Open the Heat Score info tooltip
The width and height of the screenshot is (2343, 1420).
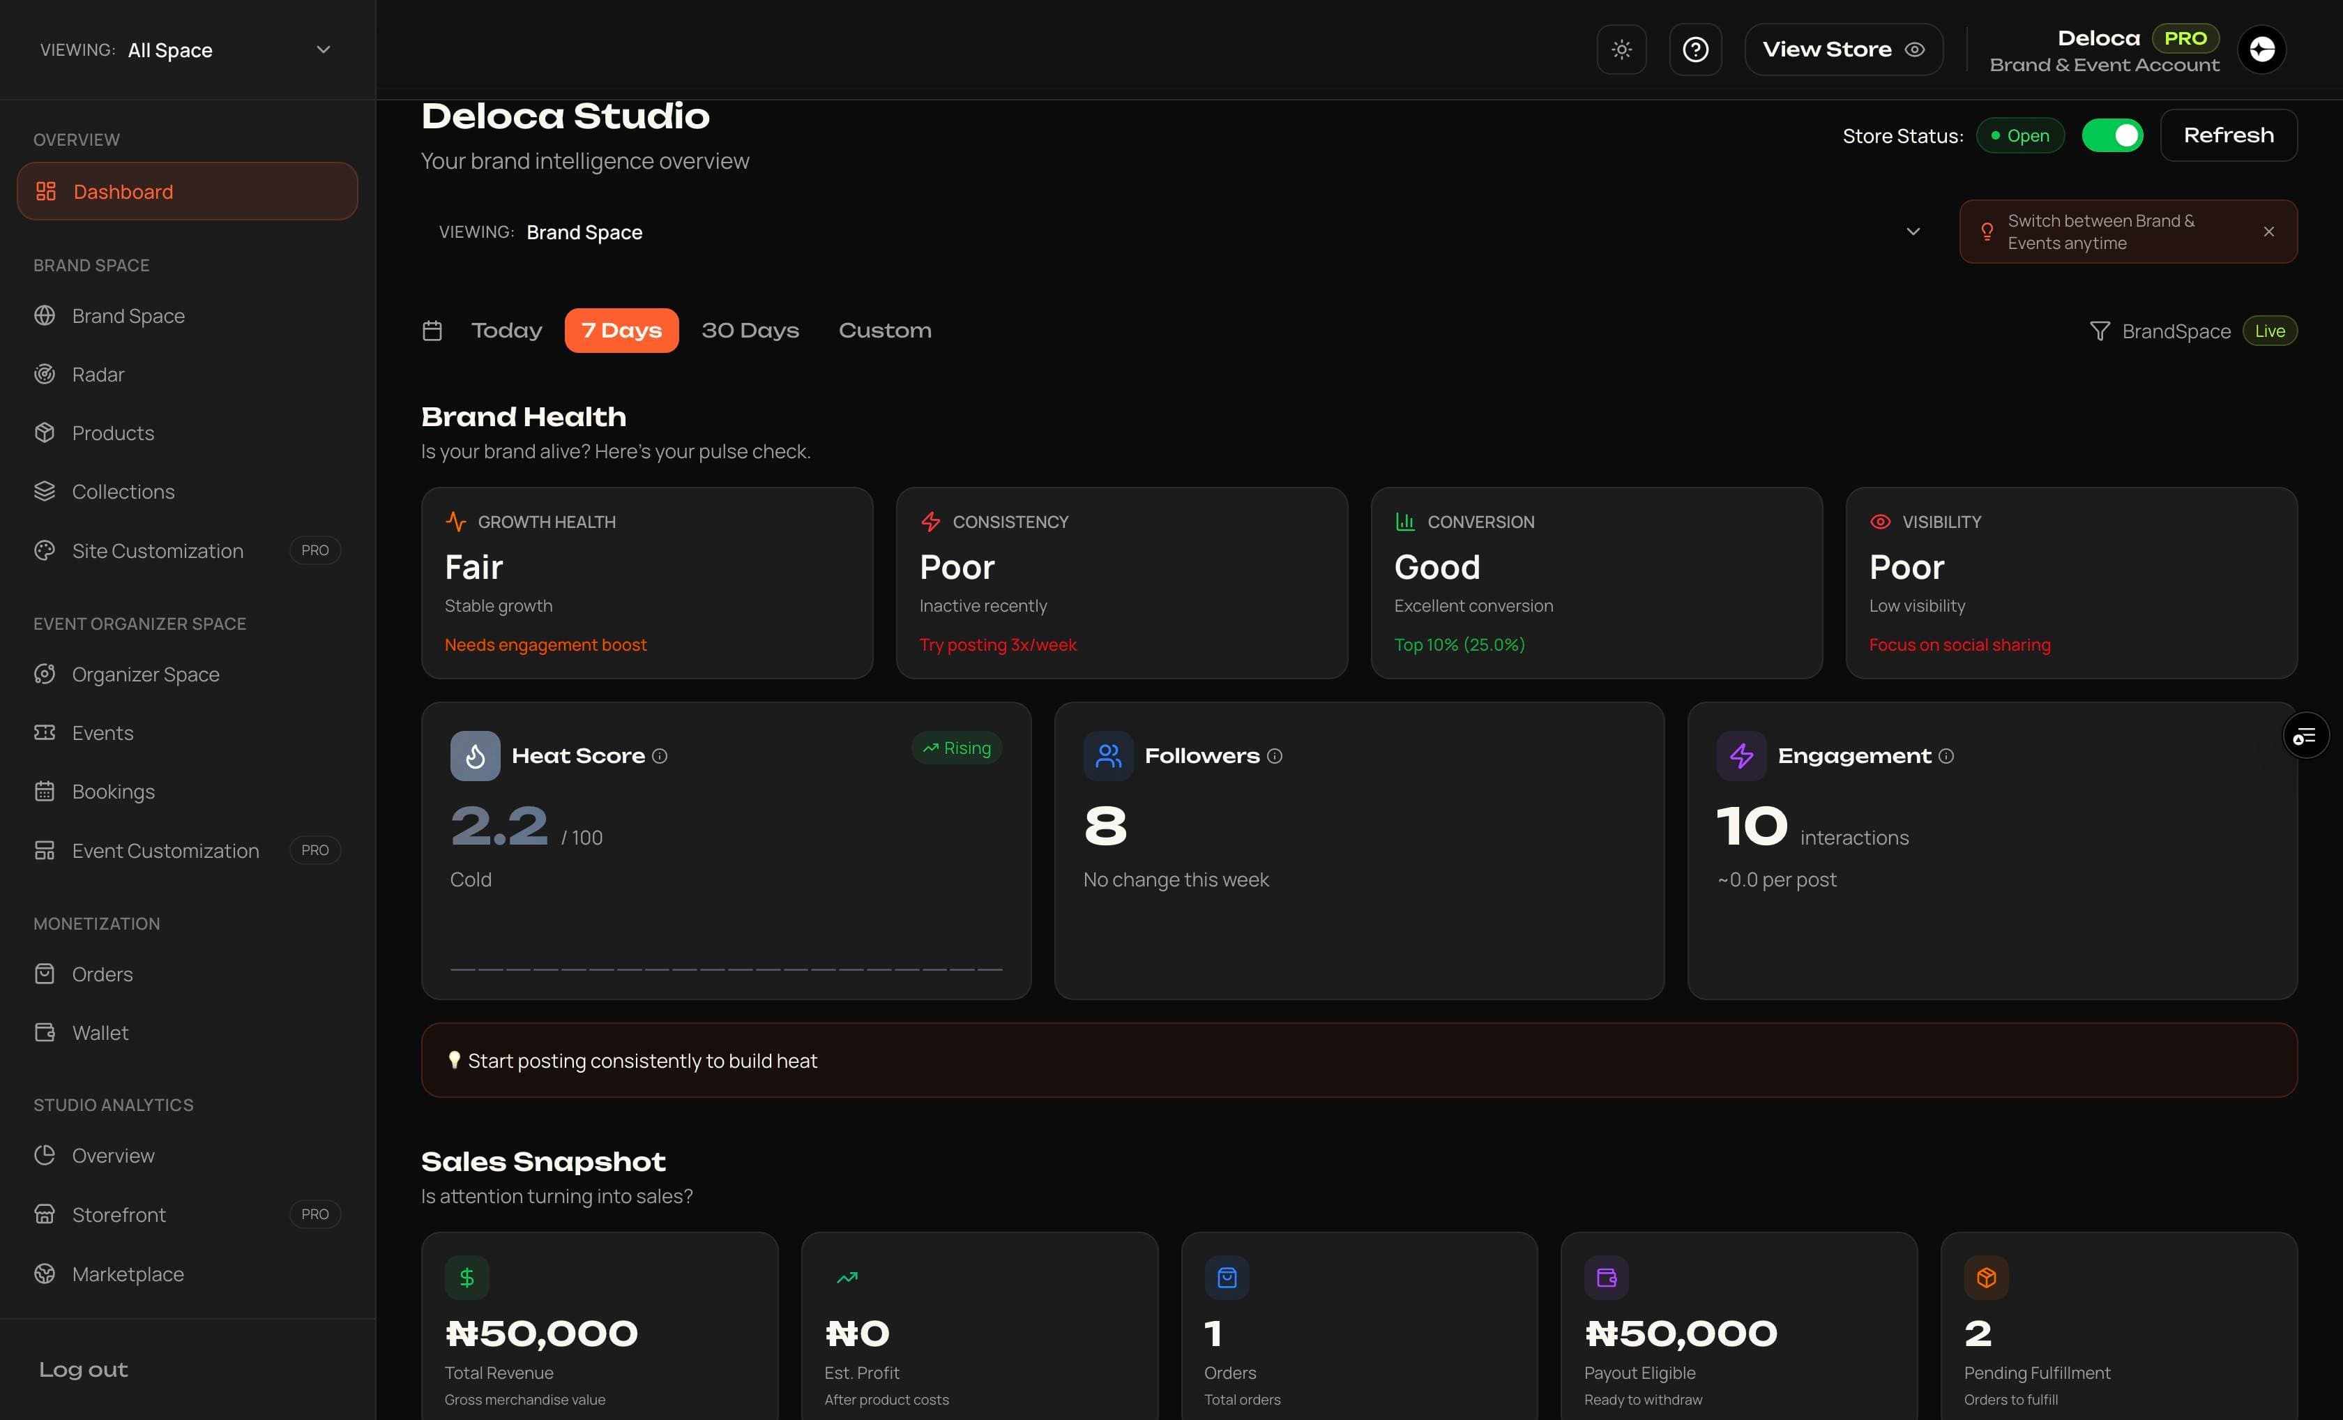(x=661, y=756)
